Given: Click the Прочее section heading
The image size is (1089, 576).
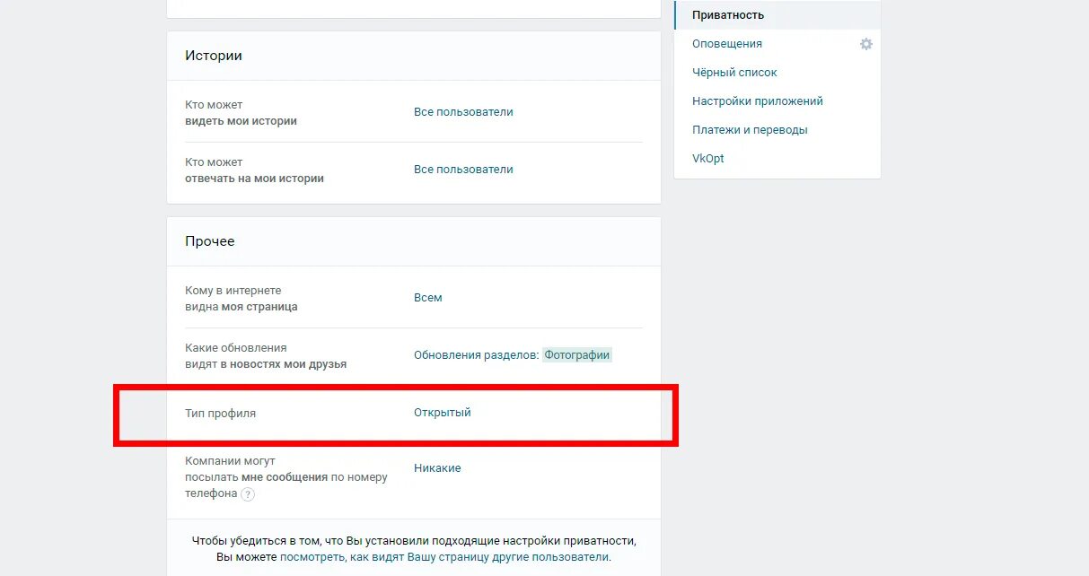Looking at the screenshot, I should coord(210,241).
